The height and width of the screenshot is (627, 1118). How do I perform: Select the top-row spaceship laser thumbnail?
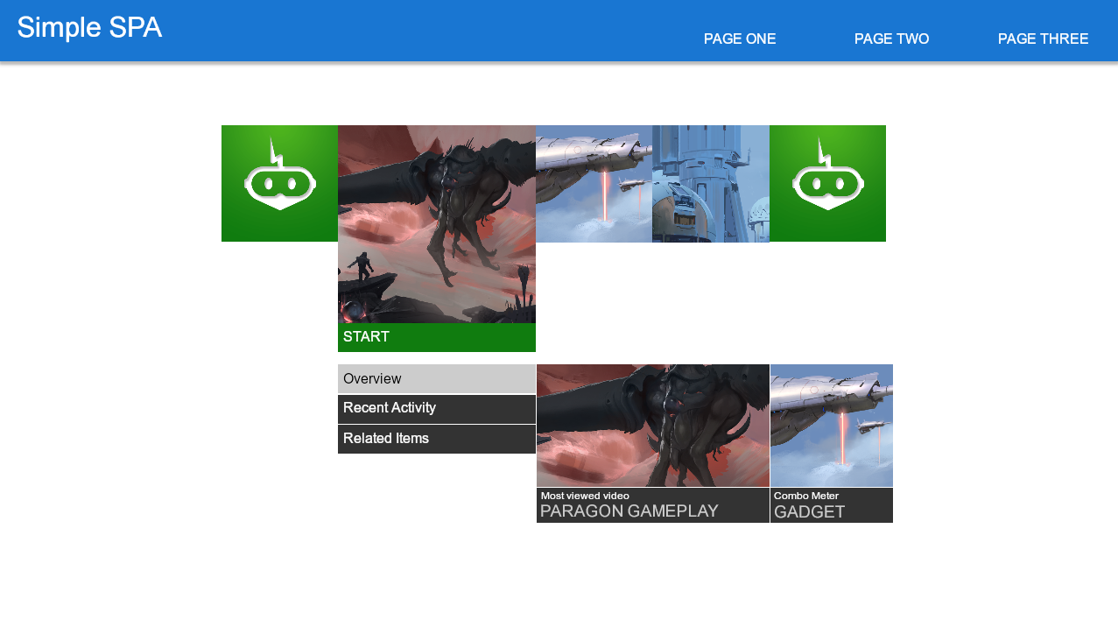point(594,184)
